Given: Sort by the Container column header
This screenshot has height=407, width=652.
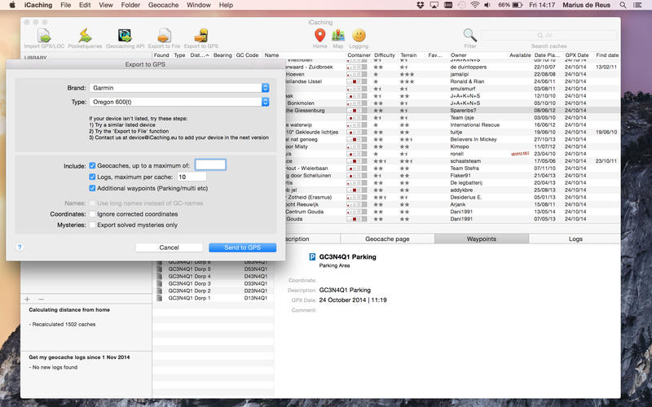Looking at the screenshot, I should coord(359,55).
